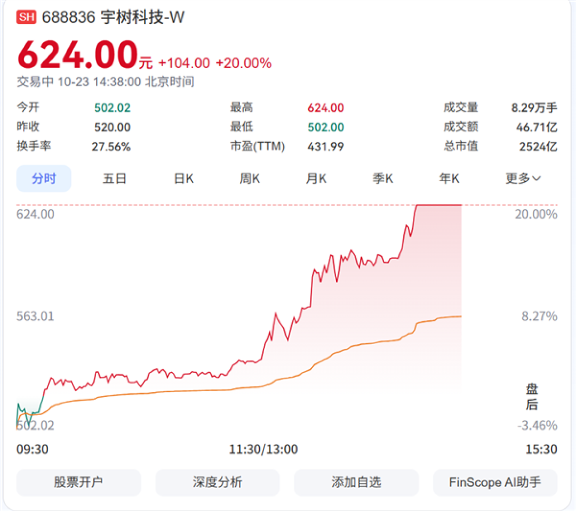Click the 15:30 time axis label
The height and width of the screenshot is (511, 576).
[x=541, y=449]
